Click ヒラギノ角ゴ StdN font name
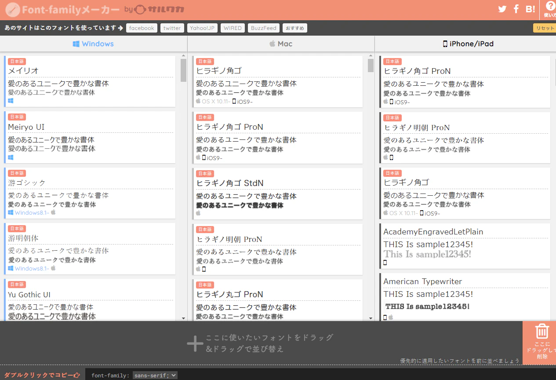 pos(230,183)
